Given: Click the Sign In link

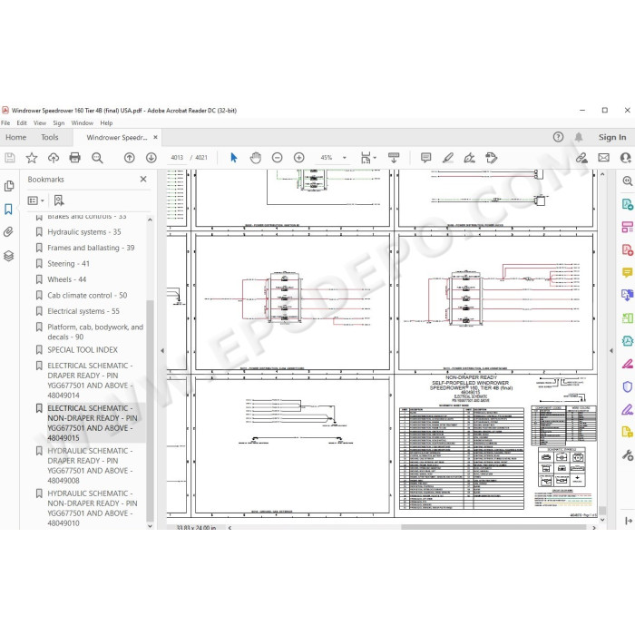Looking at the screenshot, I should point(612,137).
